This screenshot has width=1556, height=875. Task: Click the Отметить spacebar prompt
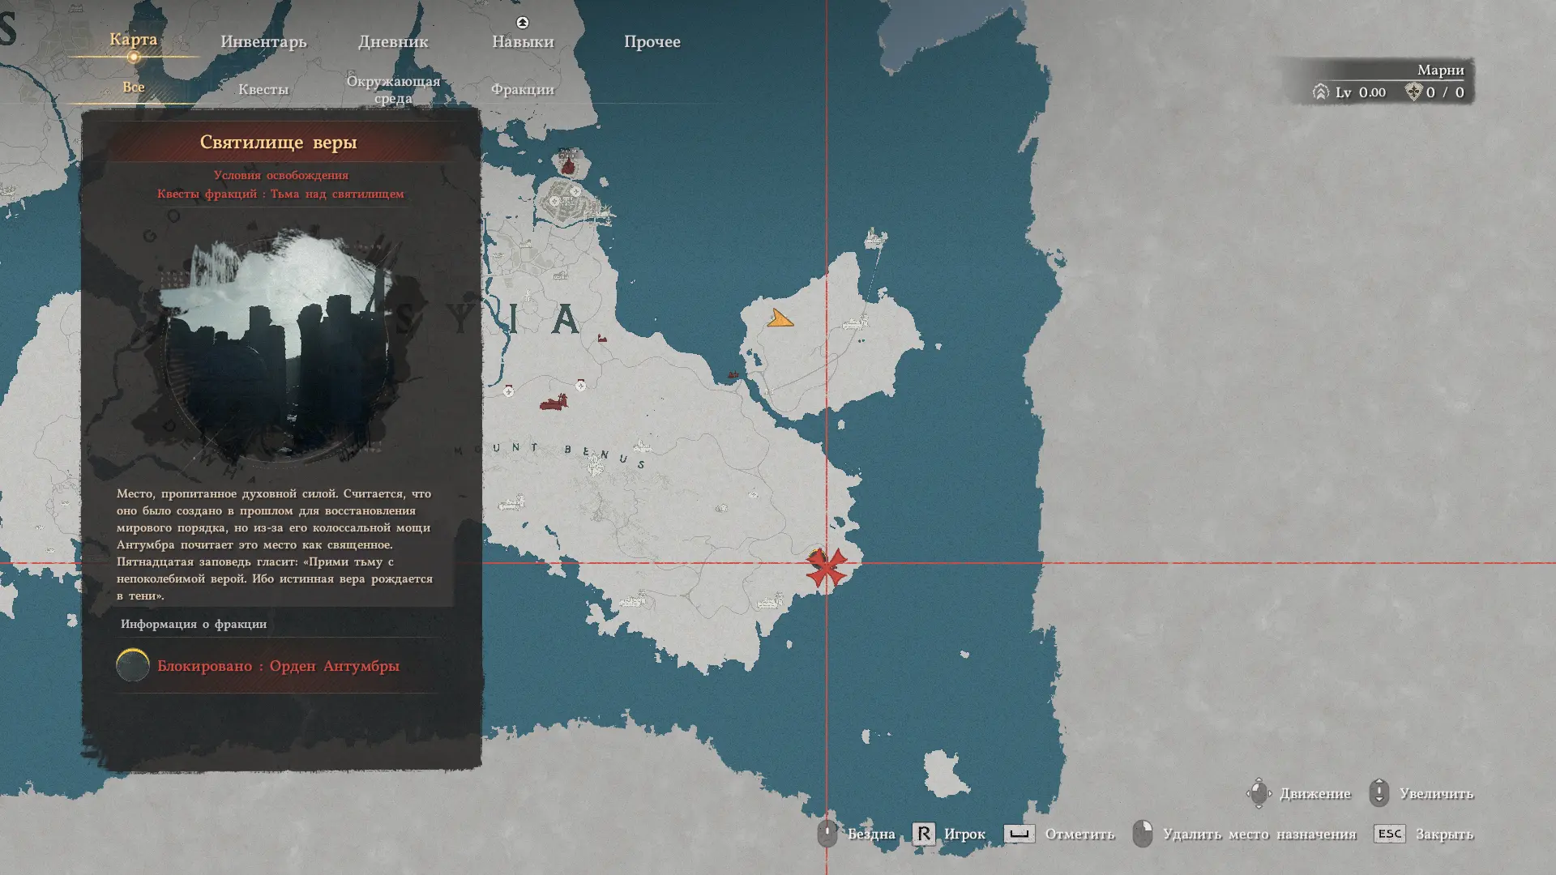pos(1020,834)
